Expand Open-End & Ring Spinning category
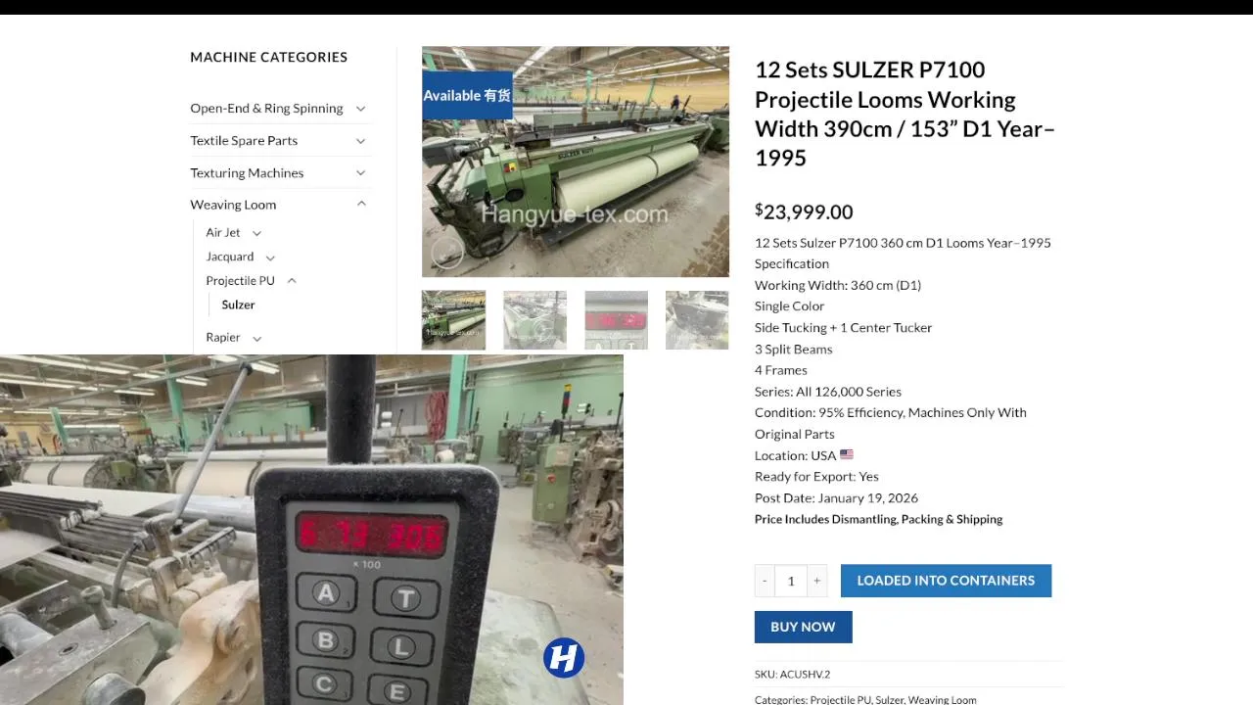 360,109
